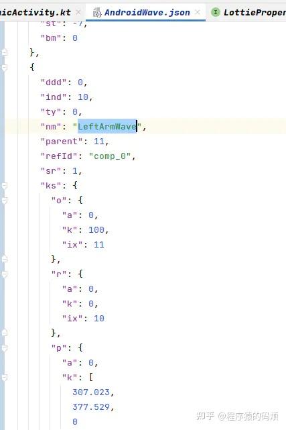Click the "comp_0" refId value

tap(110, 156)
